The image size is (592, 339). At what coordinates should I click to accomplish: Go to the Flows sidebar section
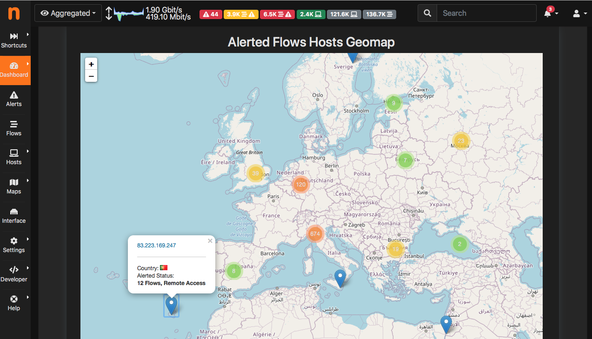[x=14, y=128]
